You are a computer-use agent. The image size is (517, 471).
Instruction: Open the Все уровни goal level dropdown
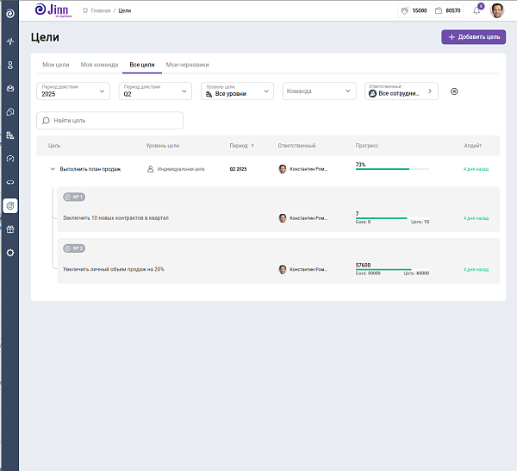[238, 91]
